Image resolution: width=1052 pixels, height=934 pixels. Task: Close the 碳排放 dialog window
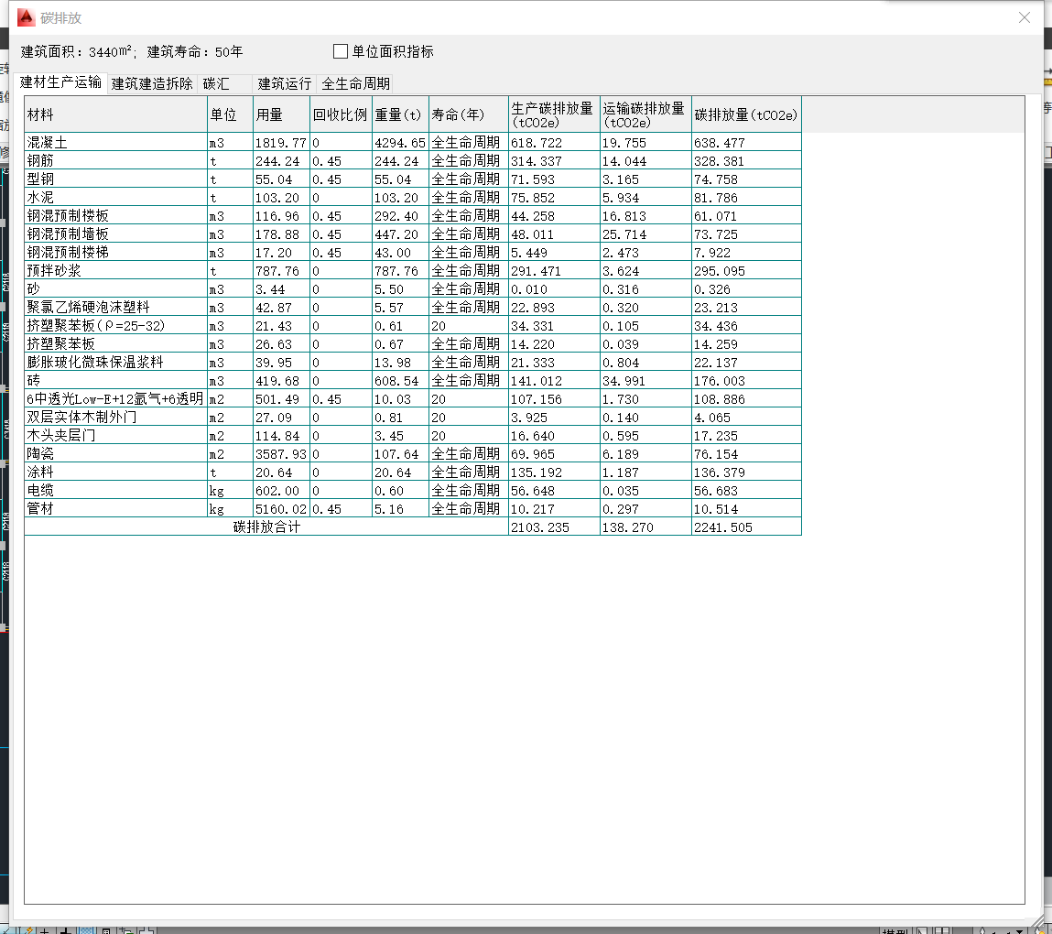pyautogui.click(x=1025, y=17)
